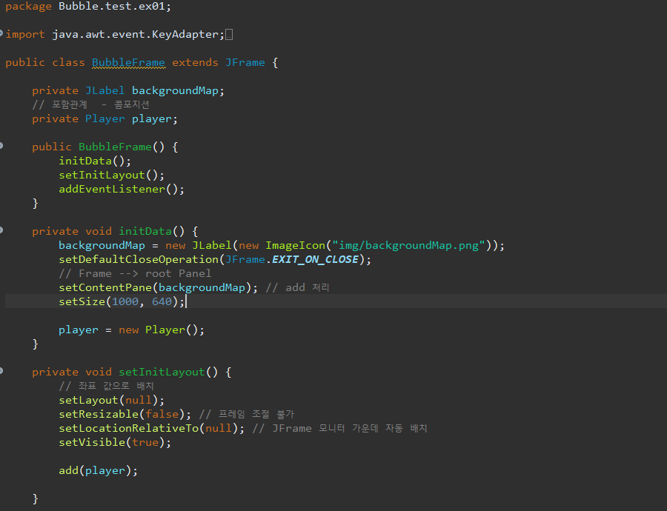The image size is (667, 511).
Task: Click the collapsed imports box after KeyAdapter
Action: pos(229,35)
